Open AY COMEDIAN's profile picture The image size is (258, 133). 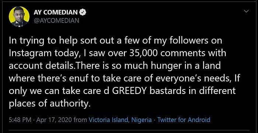(x=19, y=17)
